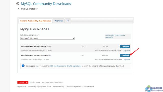Click MySQL Installer 8.0.21 heading
The image size is (163, 92).
pyautogui.click(x=35, y=29)
